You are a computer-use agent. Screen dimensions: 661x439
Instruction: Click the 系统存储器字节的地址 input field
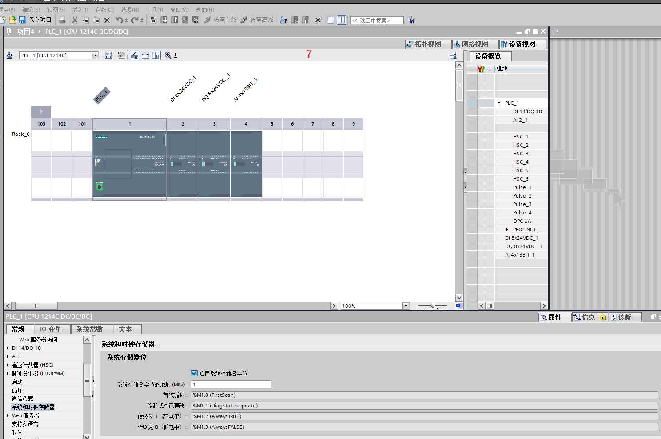click(x=231, y=384)
